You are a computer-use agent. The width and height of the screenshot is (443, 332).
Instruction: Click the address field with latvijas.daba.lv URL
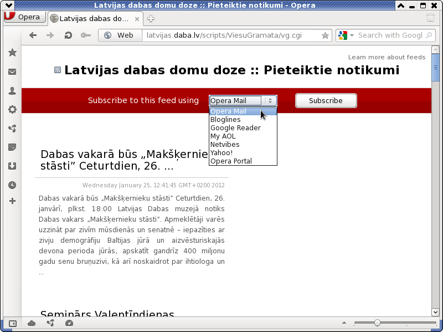coord(231,35)
